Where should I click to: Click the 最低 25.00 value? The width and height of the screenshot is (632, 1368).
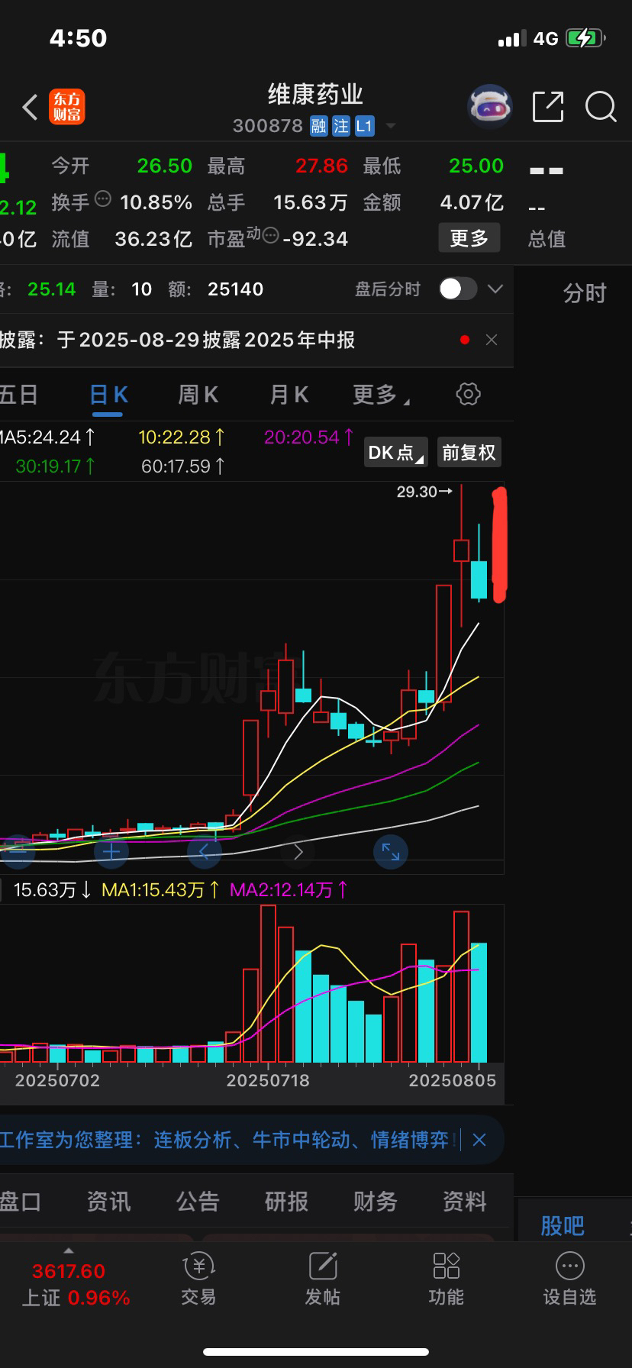coord(476,166)
